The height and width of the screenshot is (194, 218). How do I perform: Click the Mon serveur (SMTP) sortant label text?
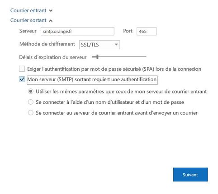click(92, 79)
